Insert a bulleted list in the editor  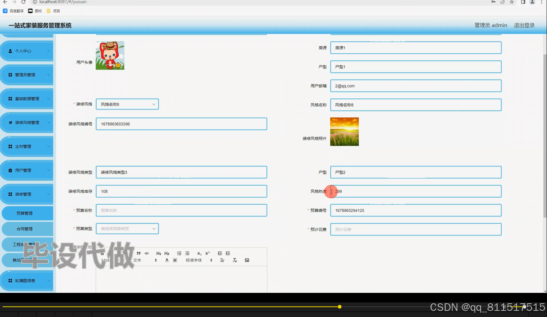coord(187,253)
